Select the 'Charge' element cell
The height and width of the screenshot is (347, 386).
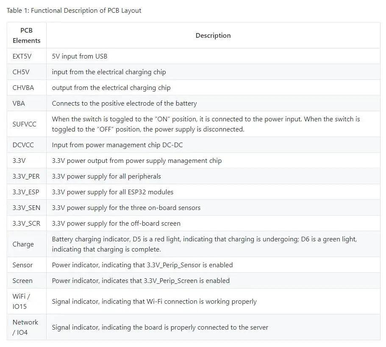[x=27, y=244]
